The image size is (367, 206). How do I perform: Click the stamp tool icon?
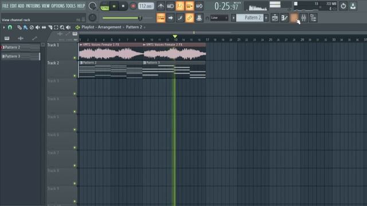[199, 18]
